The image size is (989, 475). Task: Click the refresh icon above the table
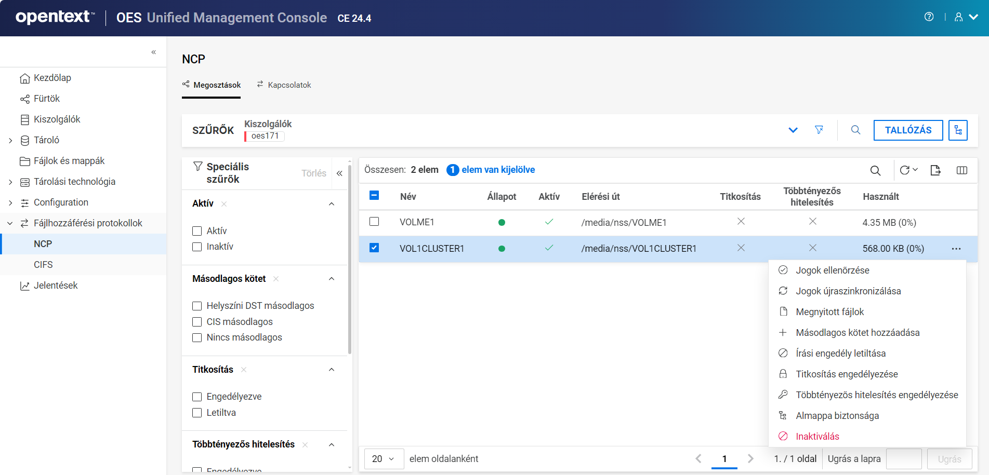[x=905, y=170]
